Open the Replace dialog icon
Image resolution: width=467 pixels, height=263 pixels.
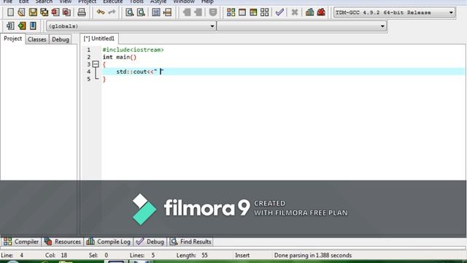pyautogui.click(x=141, y=12)
